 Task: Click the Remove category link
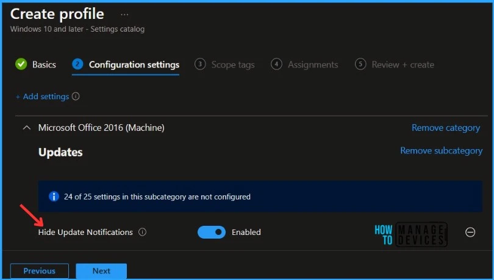pos(446,128)
